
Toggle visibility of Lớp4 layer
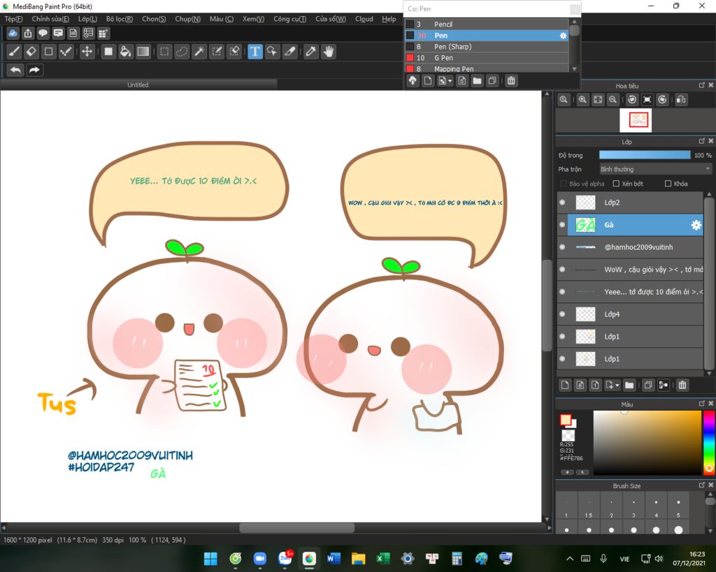pos(562,314)
